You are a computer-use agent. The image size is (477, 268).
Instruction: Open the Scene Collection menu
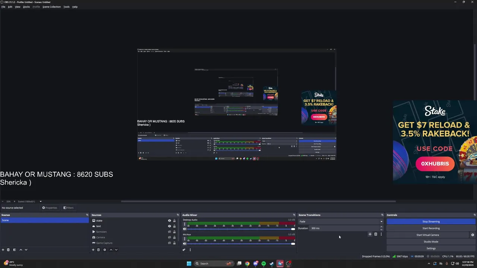click(x=51, y=7)
